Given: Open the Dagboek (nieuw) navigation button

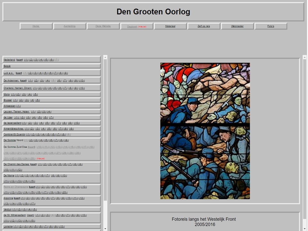Looking at the screenshot, I should (137, 26).
